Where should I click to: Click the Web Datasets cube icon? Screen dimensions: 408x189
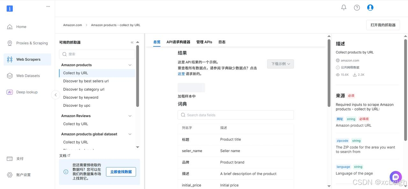click(x=10, y=76)
